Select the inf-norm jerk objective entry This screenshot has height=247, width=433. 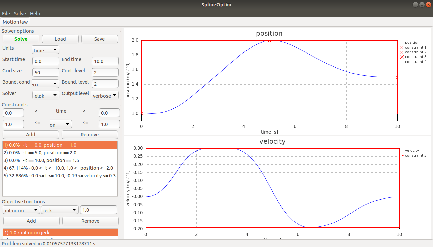[60, 232]
